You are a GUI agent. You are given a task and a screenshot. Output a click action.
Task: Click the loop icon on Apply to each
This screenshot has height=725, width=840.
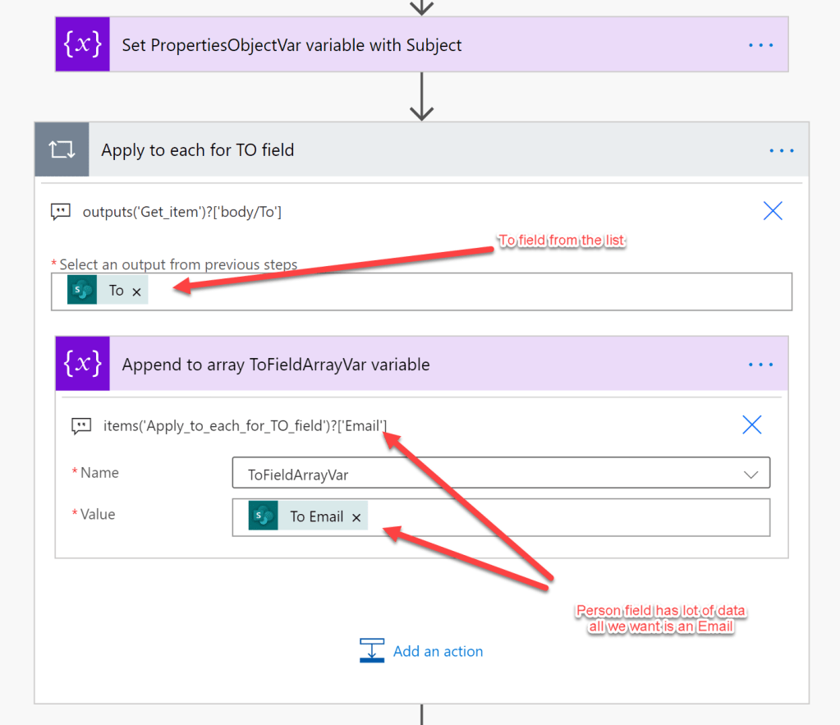pos(62,150)
